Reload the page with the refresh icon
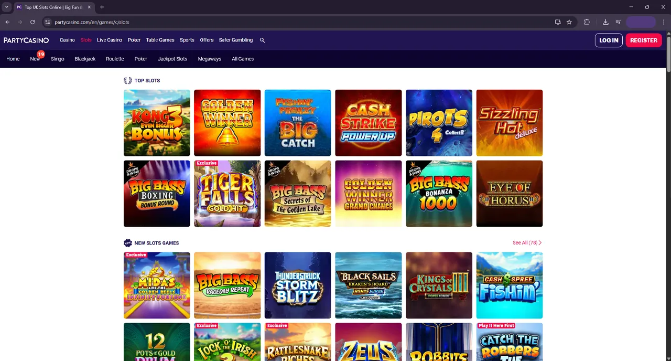Viewport: 671px width, 361px height. click(33, 22)
